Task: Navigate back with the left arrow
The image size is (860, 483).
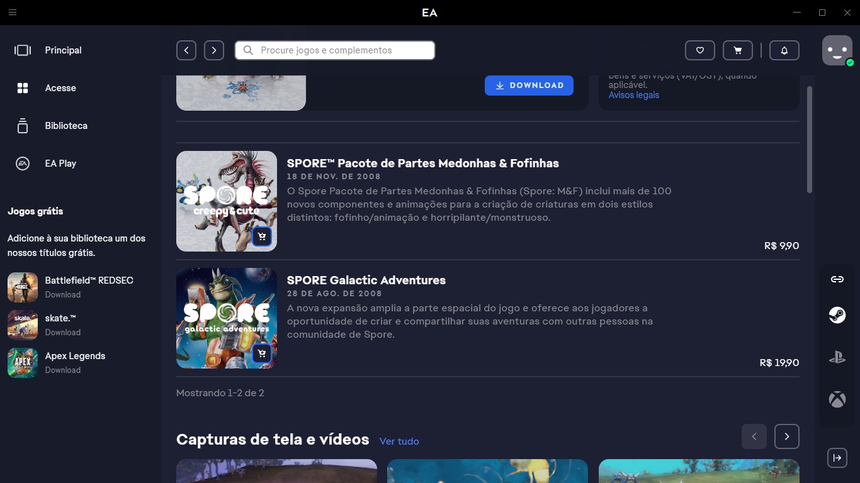Action: coord(186,50)
